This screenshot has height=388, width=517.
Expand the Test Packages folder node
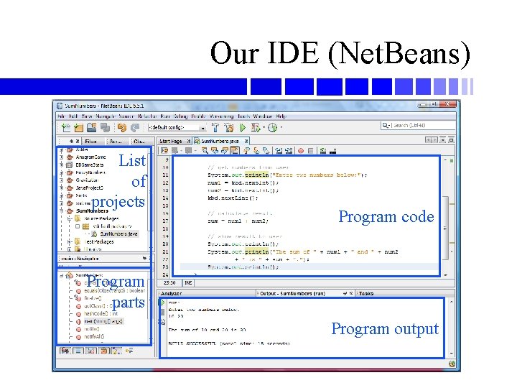70,241
